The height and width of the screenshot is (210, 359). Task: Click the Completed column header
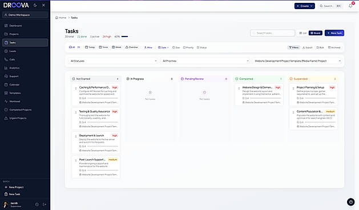(x=259, y=79)
